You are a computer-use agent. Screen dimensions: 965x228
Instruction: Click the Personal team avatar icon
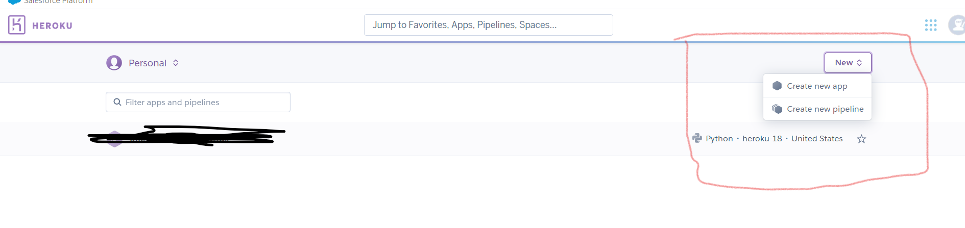(x=114, y=63)
